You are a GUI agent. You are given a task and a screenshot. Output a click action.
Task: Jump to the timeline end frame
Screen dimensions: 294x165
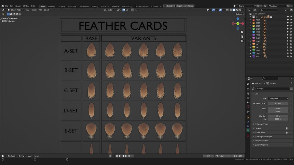pyautogui.click(x=132, y=156)
